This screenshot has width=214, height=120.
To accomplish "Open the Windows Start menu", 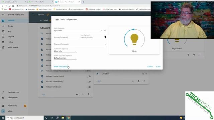I will 3,118.
